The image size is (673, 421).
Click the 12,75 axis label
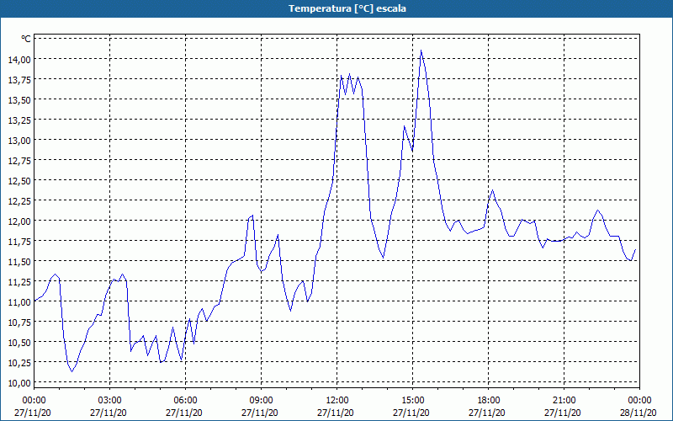[x=19, y=160]
